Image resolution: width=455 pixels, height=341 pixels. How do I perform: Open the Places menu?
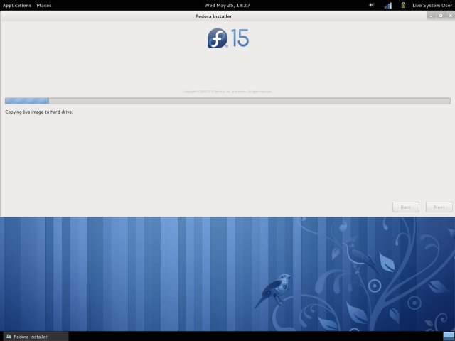point(44,5)
